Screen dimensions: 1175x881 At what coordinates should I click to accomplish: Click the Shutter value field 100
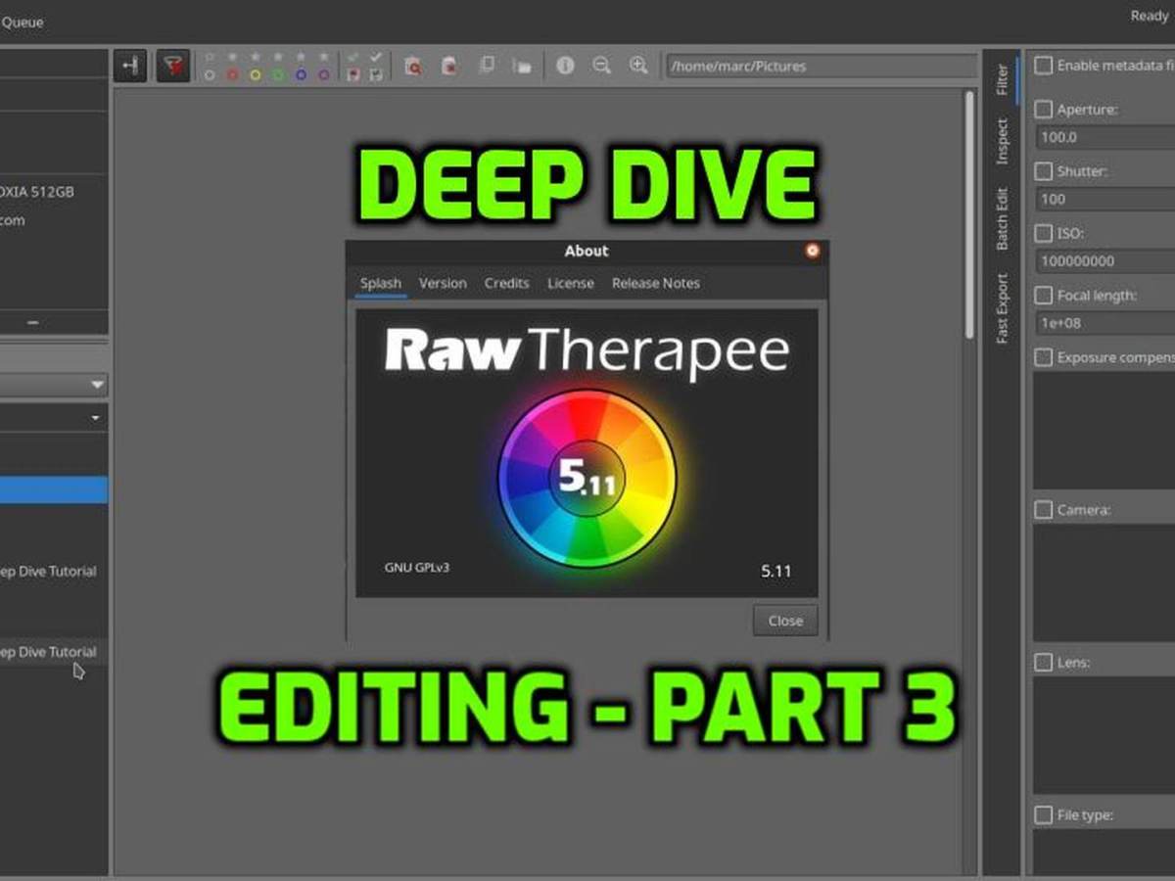pyautogui.click(x=1104, y=199)
